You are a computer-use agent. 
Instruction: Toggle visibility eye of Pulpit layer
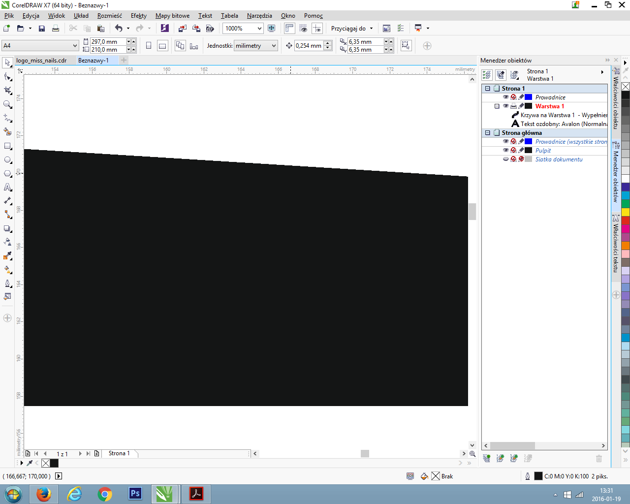tap(505, 151)
